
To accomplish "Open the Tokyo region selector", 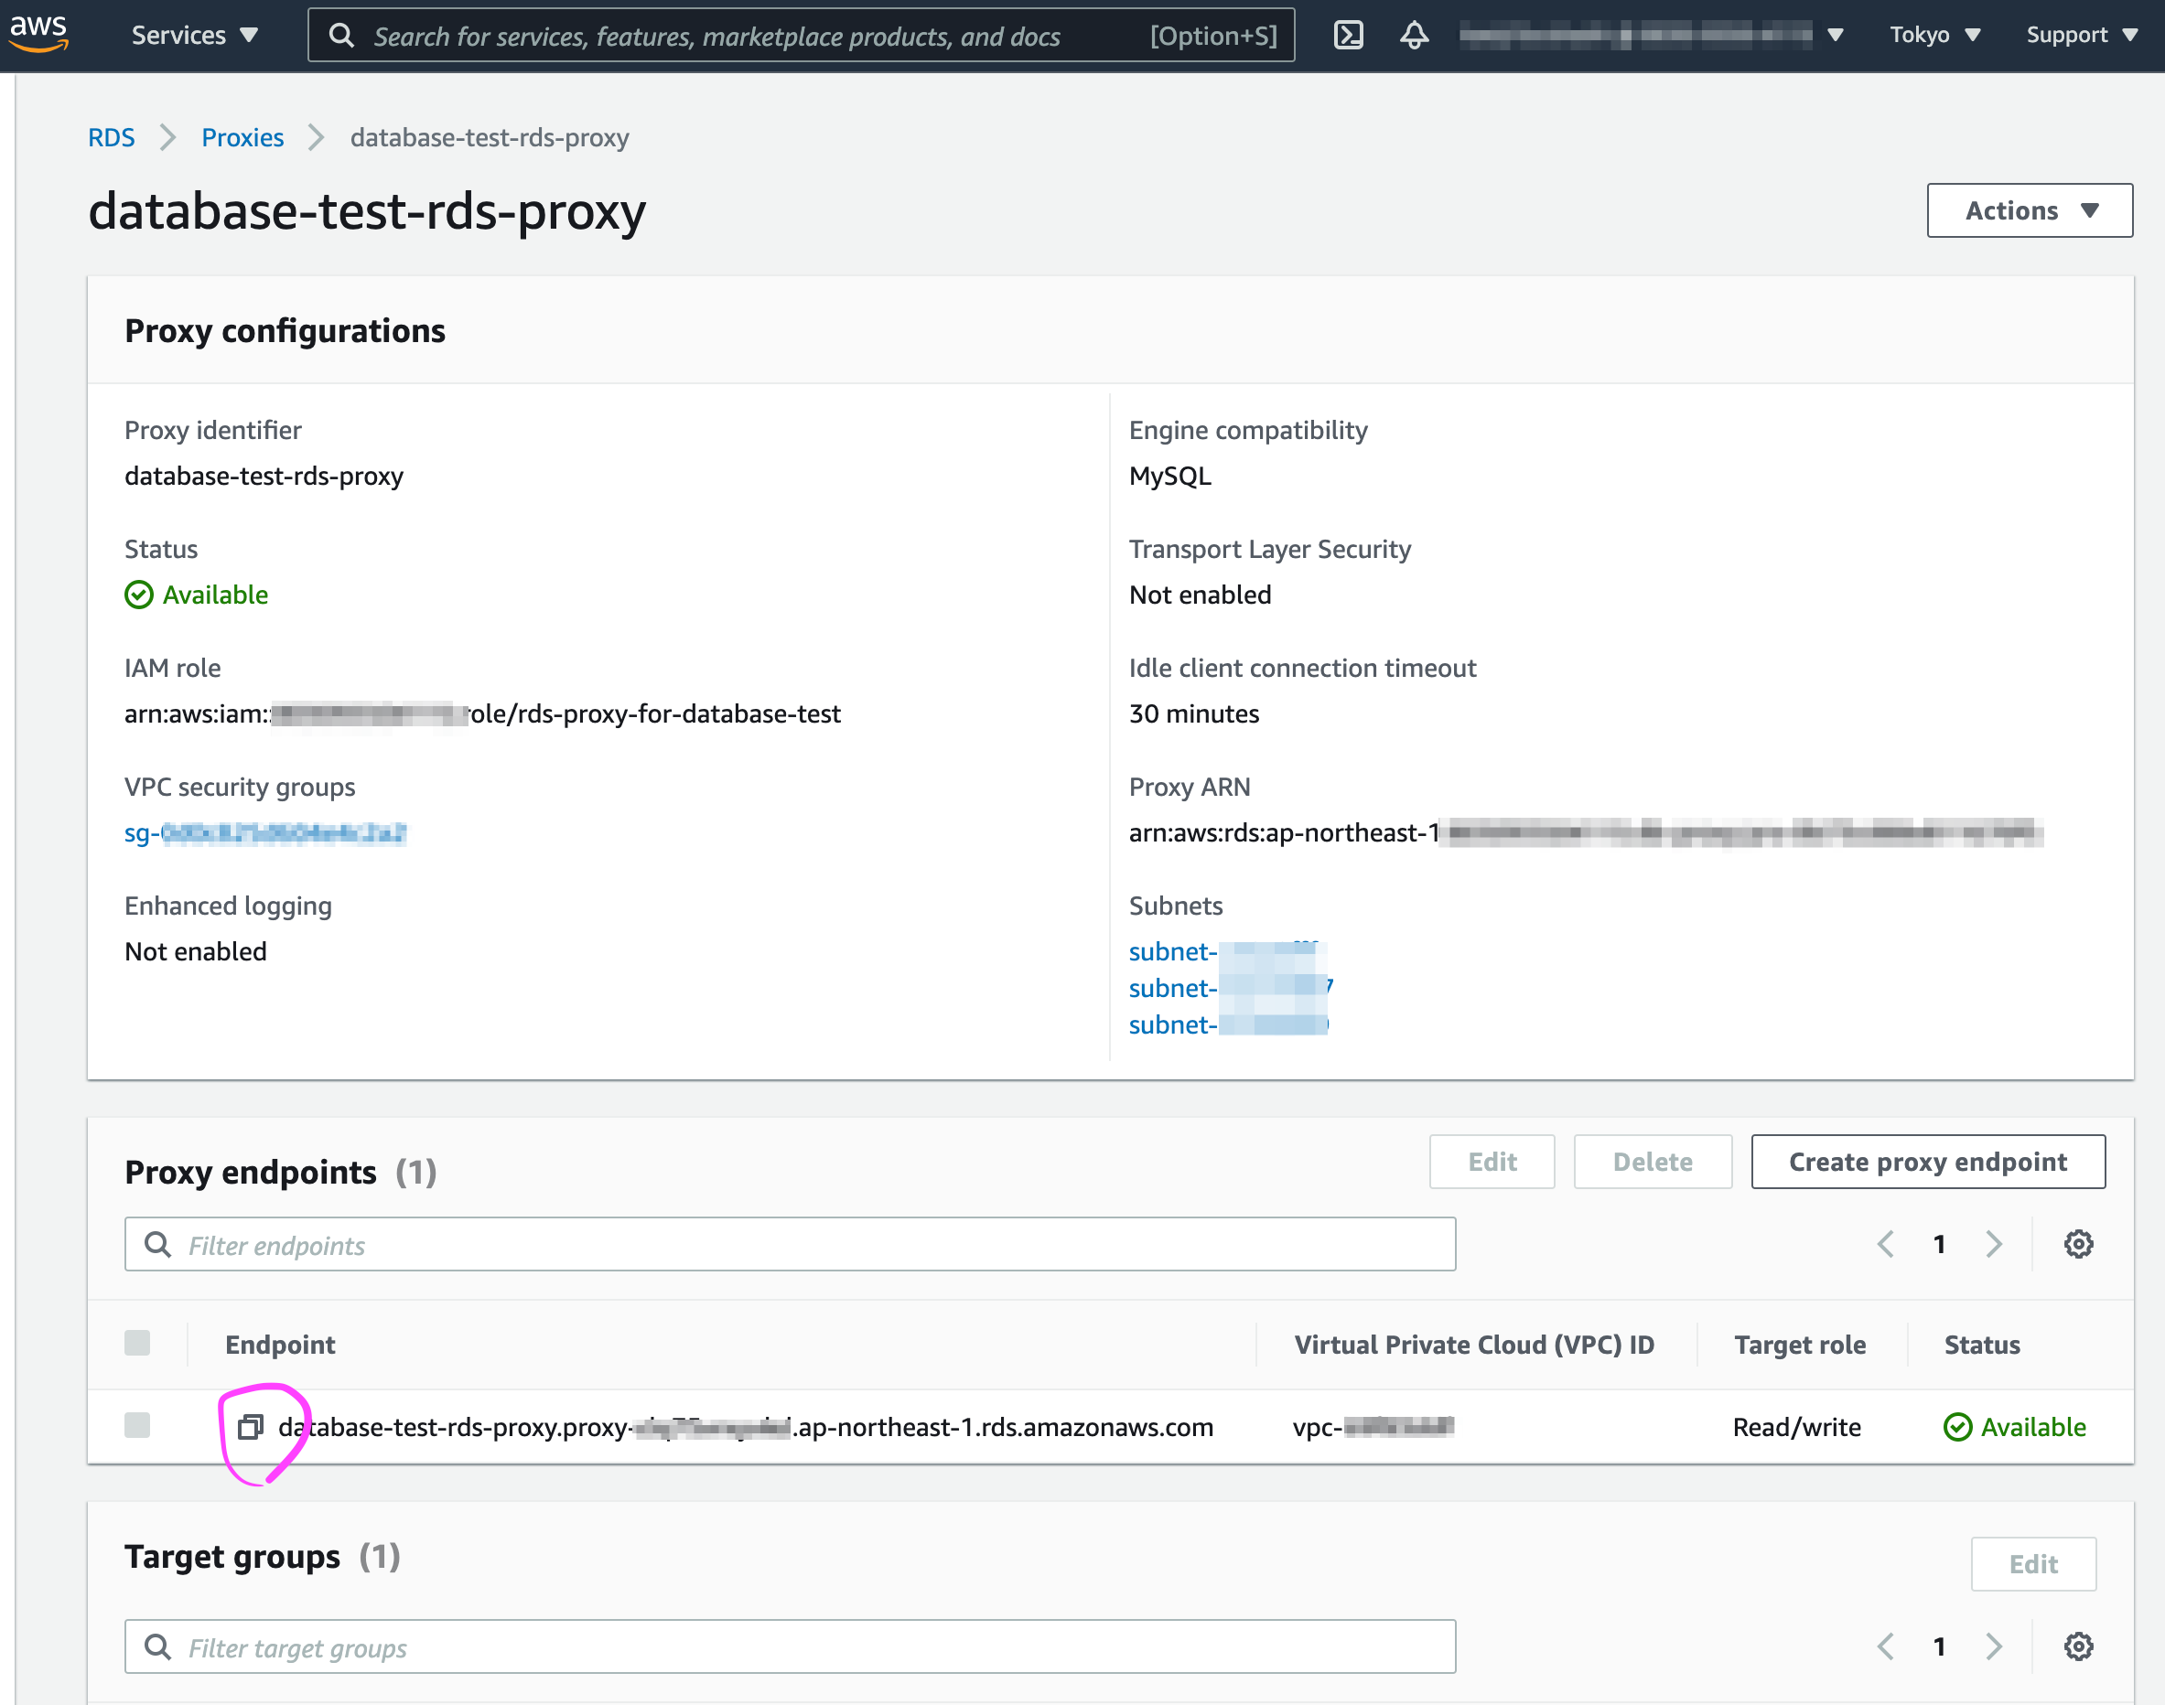I will pyautogui.click(x=1934, y=35).
